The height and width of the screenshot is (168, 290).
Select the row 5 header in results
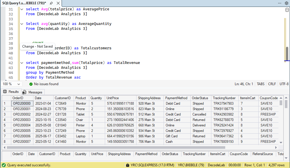point(6,125)
